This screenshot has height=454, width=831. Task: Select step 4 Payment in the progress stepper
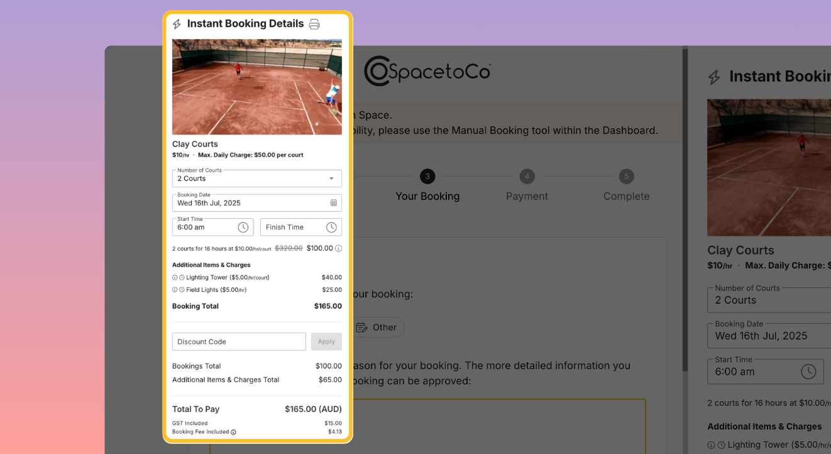[527, 186]
